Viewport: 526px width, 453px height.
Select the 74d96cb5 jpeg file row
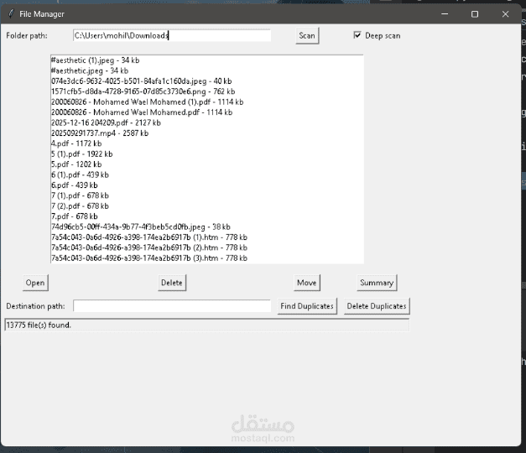[x=207, y=226]
